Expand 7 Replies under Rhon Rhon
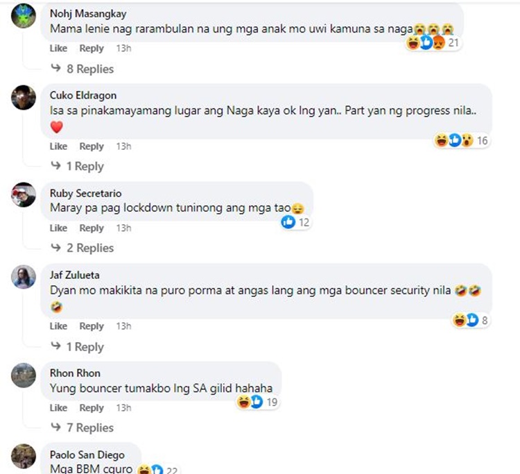This screenshot has height=474, width=520. [83, 428]
